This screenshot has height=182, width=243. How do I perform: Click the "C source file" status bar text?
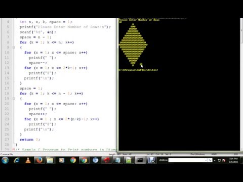[x=7, y=154]
